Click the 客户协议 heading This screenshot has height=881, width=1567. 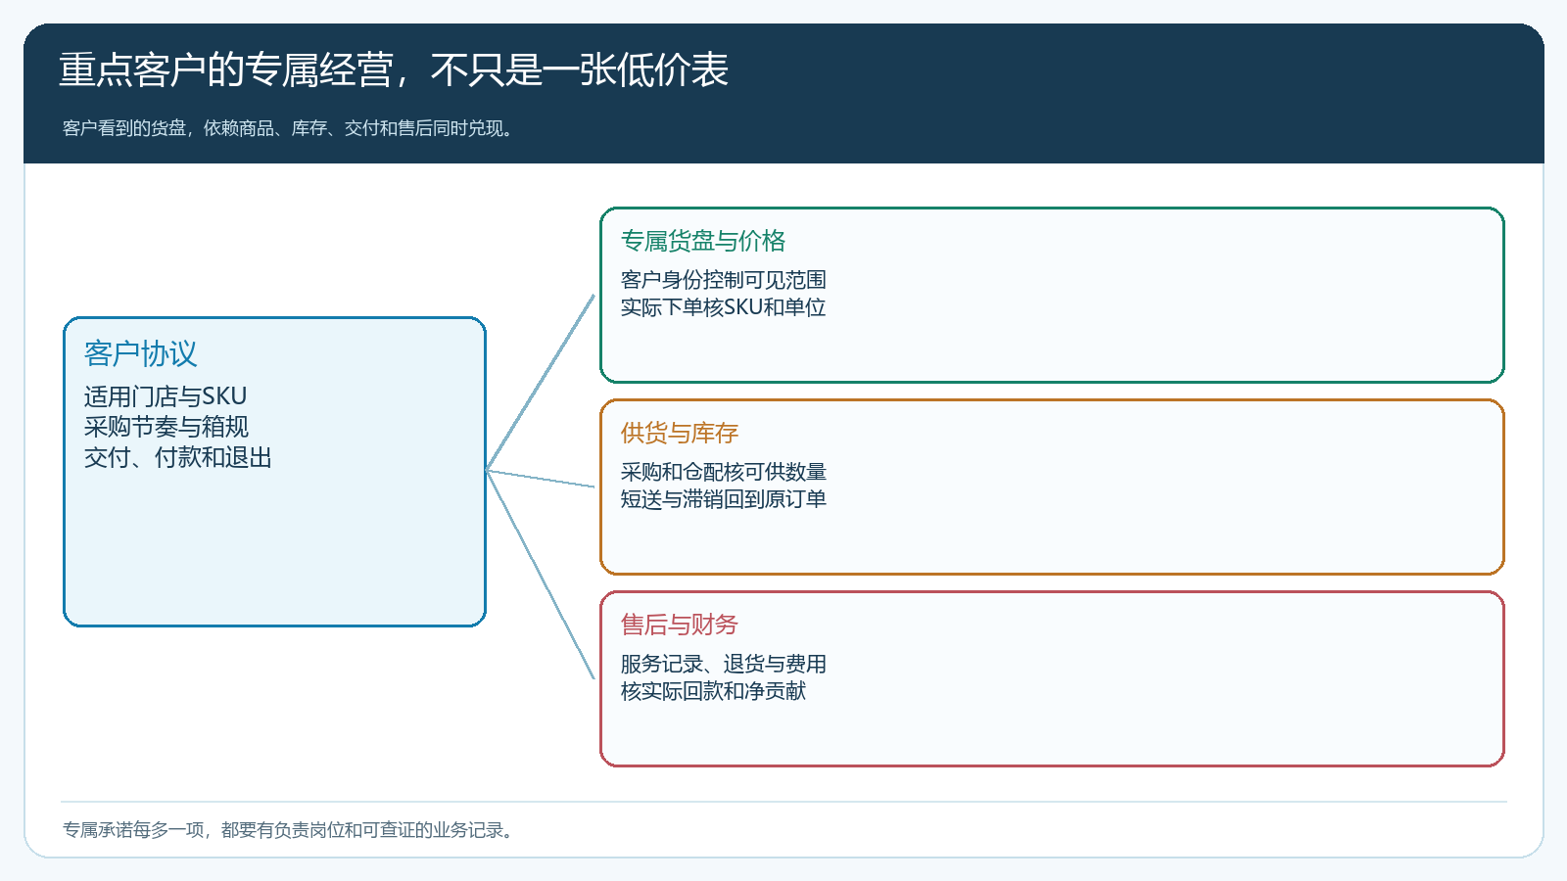coord(141,353)
